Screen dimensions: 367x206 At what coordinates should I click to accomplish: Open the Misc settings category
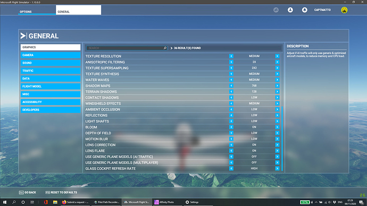pyautogui.click(x=51, y=94)
